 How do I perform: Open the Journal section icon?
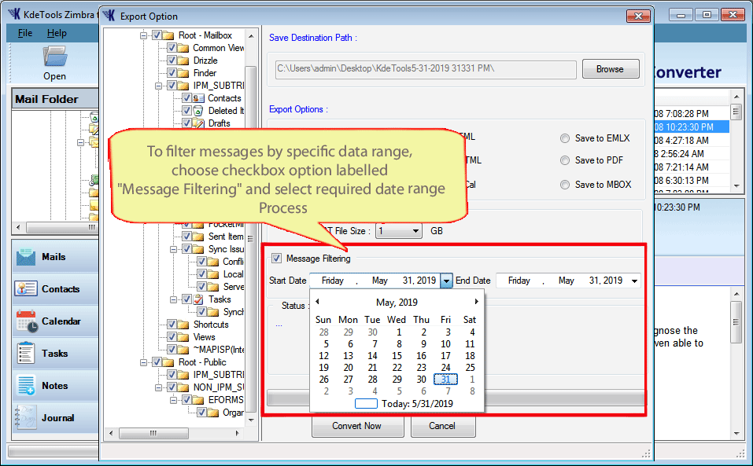(x=26, y=417)
